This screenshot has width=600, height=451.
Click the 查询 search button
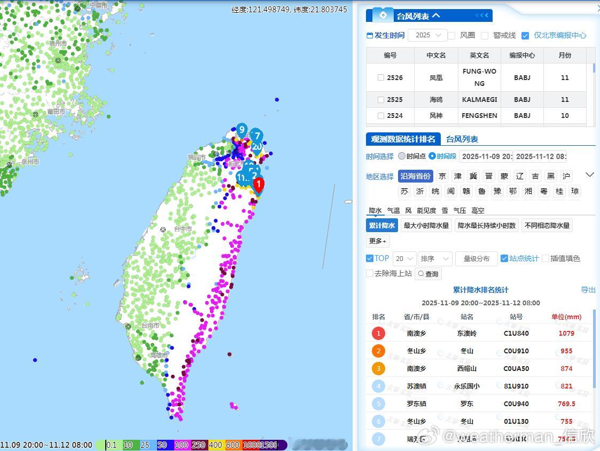(x=428, y=274)
